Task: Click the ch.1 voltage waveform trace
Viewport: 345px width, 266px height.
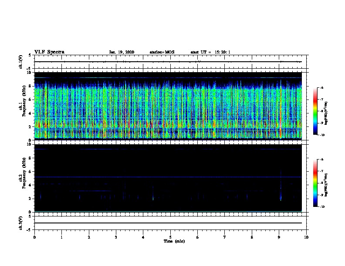Action: (x=168, y=62)
